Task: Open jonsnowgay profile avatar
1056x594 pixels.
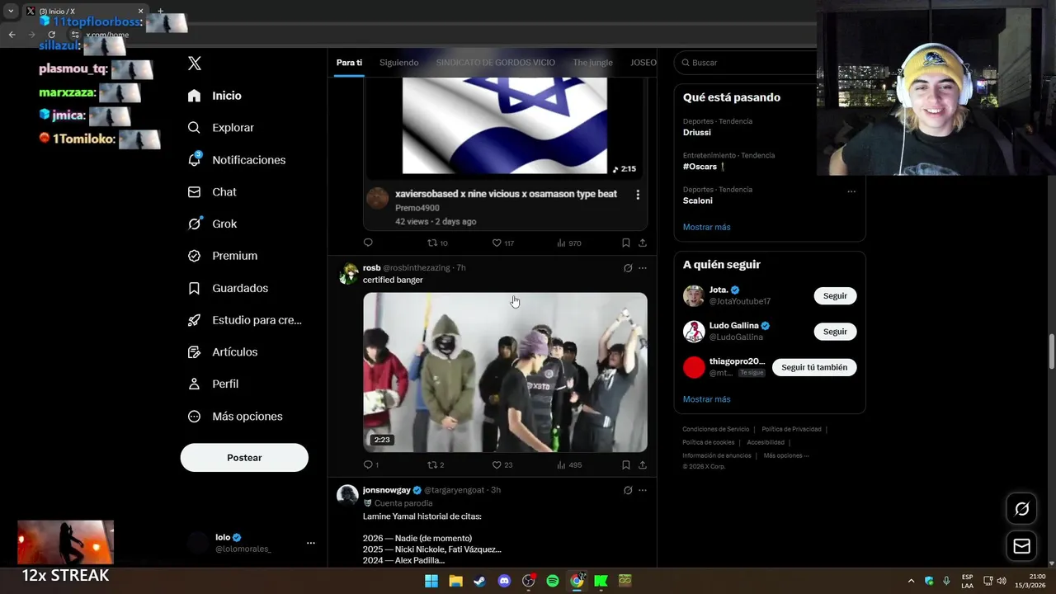Action: click(347, 495)
